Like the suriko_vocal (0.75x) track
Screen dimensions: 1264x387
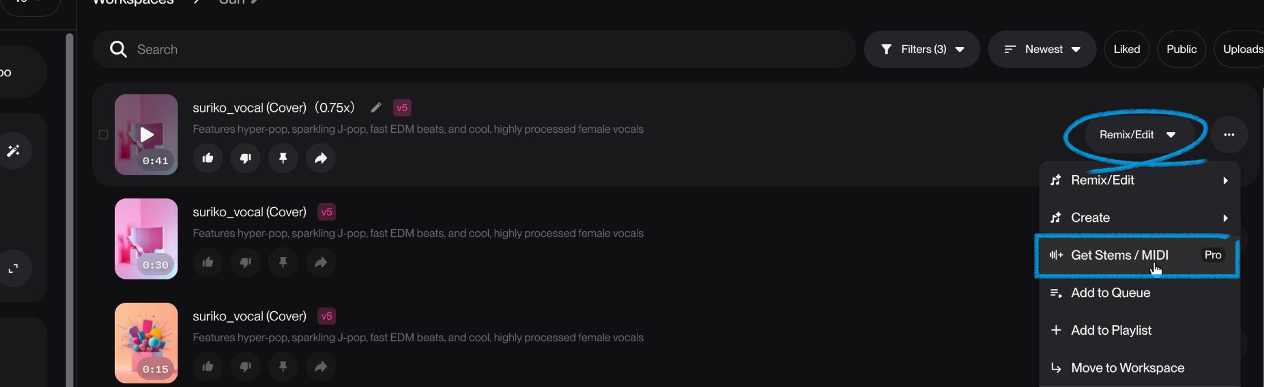pyautogui.click(x=208, y=158)
